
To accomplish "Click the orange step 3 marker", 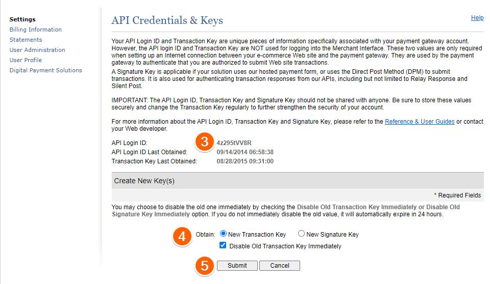I will pyautogui.click(x=205, y=142).
